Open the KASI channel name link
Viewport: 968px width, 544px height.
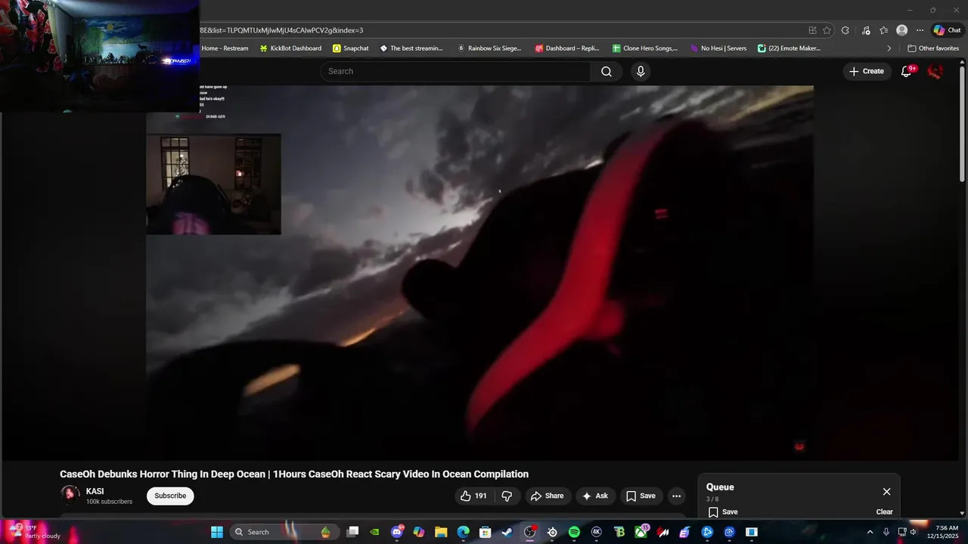95,491
